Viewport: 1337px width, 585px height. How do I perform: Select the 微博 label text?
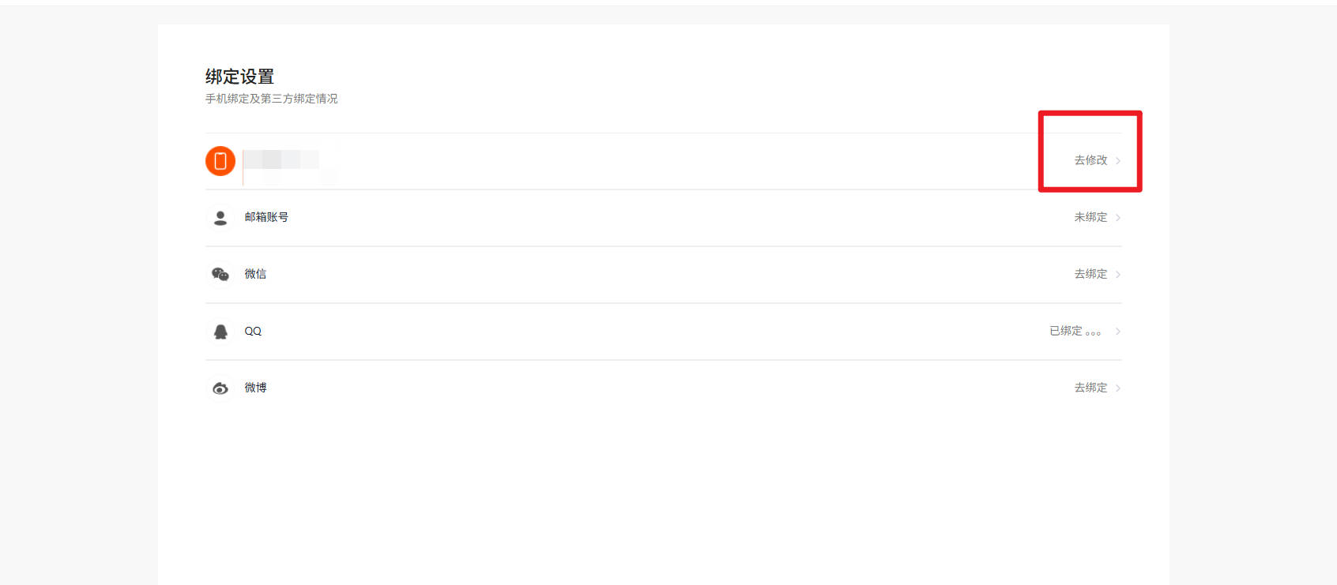[255, 388]
